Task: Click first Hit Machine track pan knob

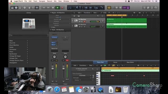Action: (103, 21)
